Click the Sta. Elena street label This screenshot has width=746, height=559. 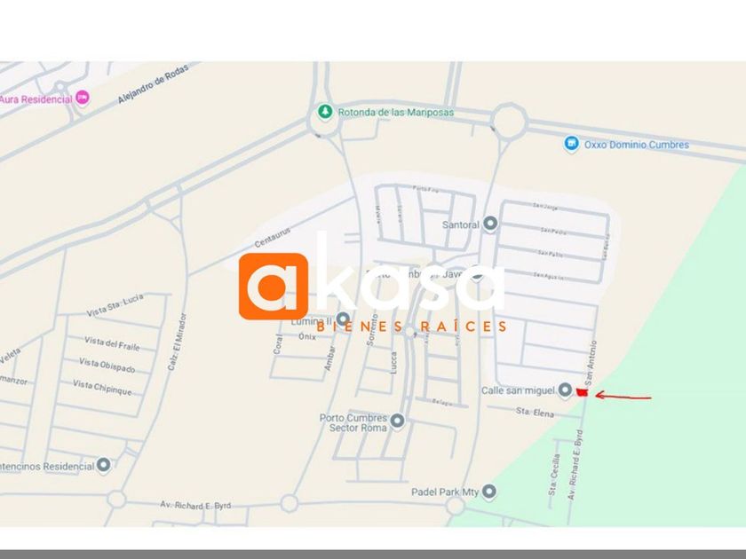click(535, 412)
